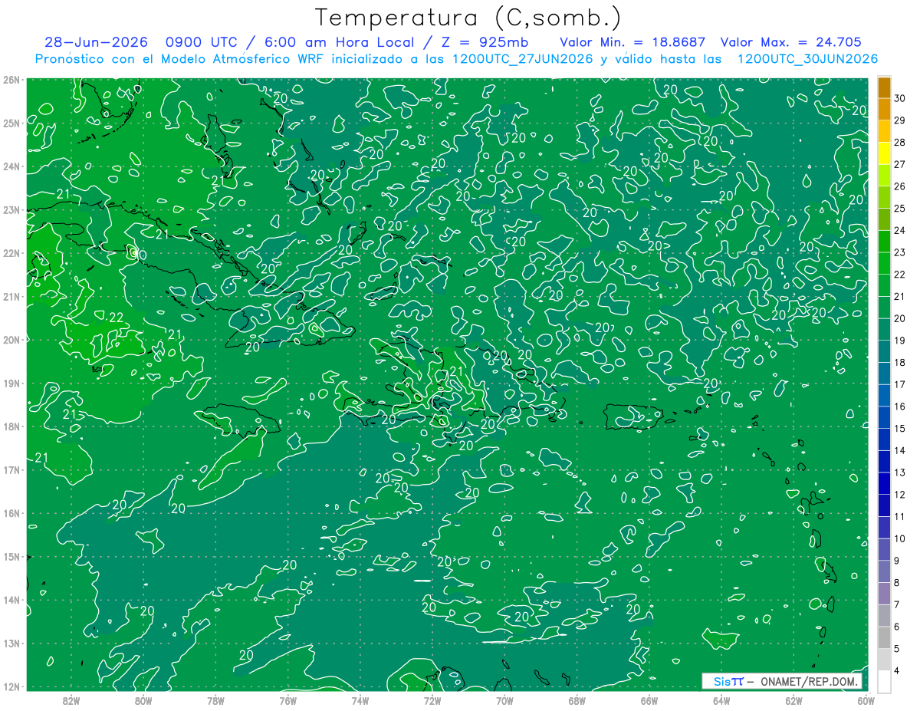Click the "15N" latitude label

coord(11,557)
